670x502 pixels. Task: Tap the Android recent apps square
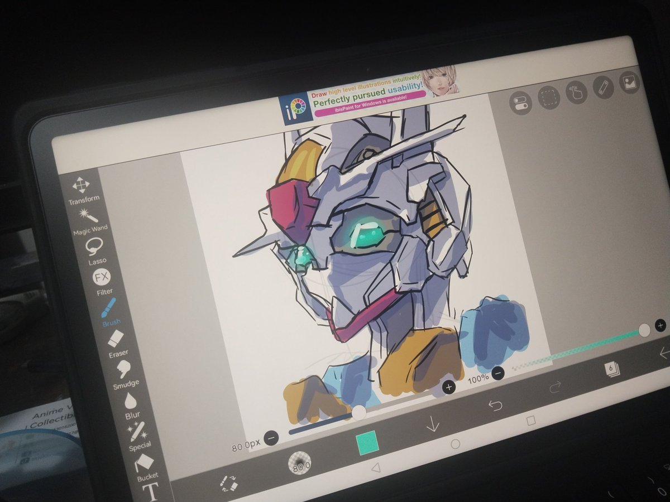tap(530, 421)
